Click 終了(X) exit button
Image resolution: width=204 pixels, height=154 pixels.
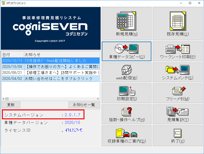178,136
